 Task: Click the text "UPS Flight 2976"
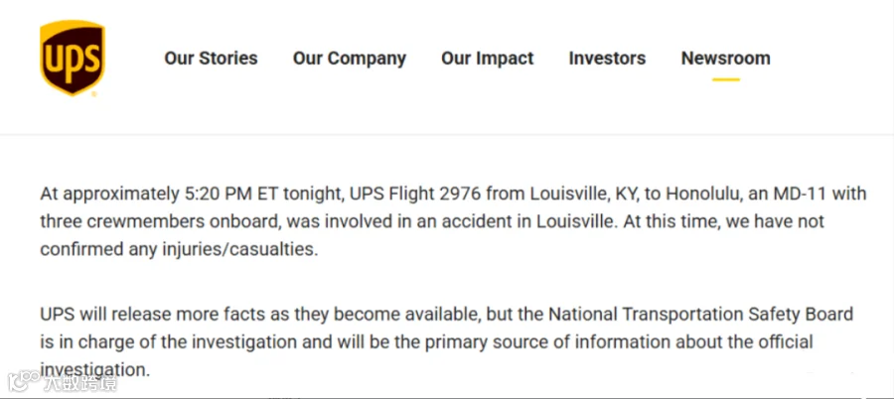[415, 194]
